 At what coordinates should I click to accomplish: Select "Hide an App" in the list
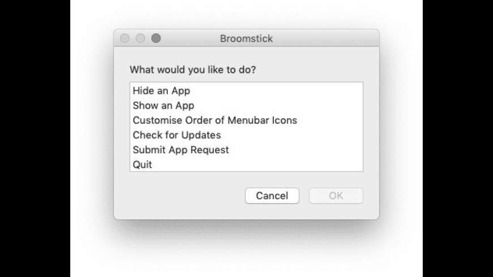coord(161,90)
